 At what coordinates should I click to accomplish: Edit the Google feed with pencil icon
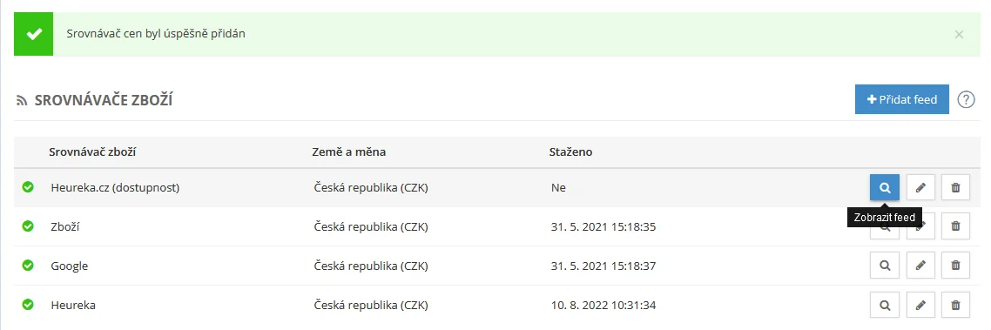click(920, 266)
